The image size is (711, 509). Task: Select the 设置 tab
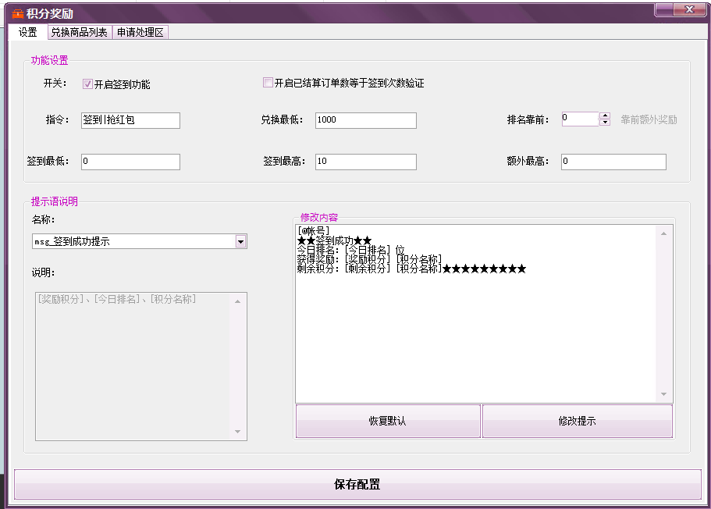28,32
